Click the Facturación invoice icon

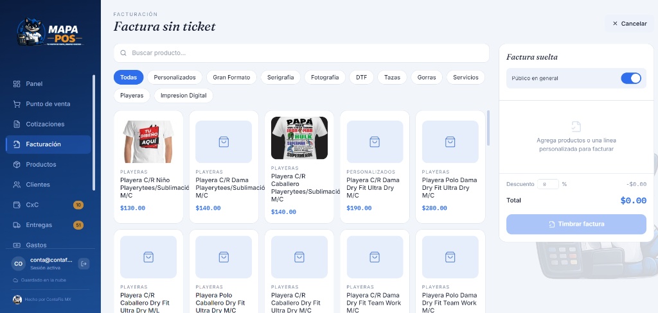tap(17, 144)
